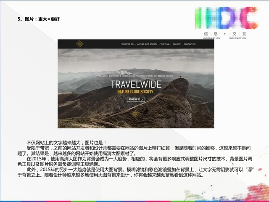The width and height of the screenshot is (269, 202).
Task: Click the NATURE GUIDE SOCIETY yellow subtitle
Action: (135, 92)
